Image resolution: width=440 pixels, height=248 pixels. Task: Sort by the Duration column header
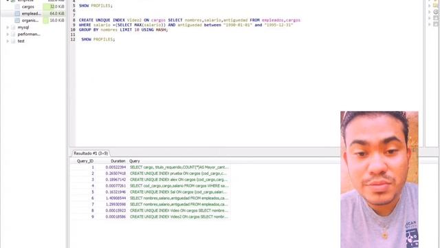pyautogui.click(x=118, y=161)
